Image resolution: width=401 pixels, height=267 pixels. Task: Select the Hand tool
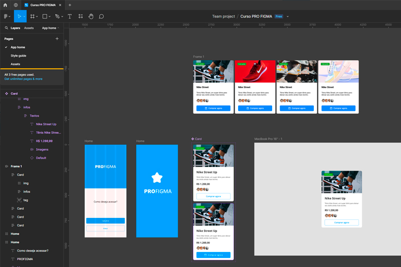tap(91, 17)
